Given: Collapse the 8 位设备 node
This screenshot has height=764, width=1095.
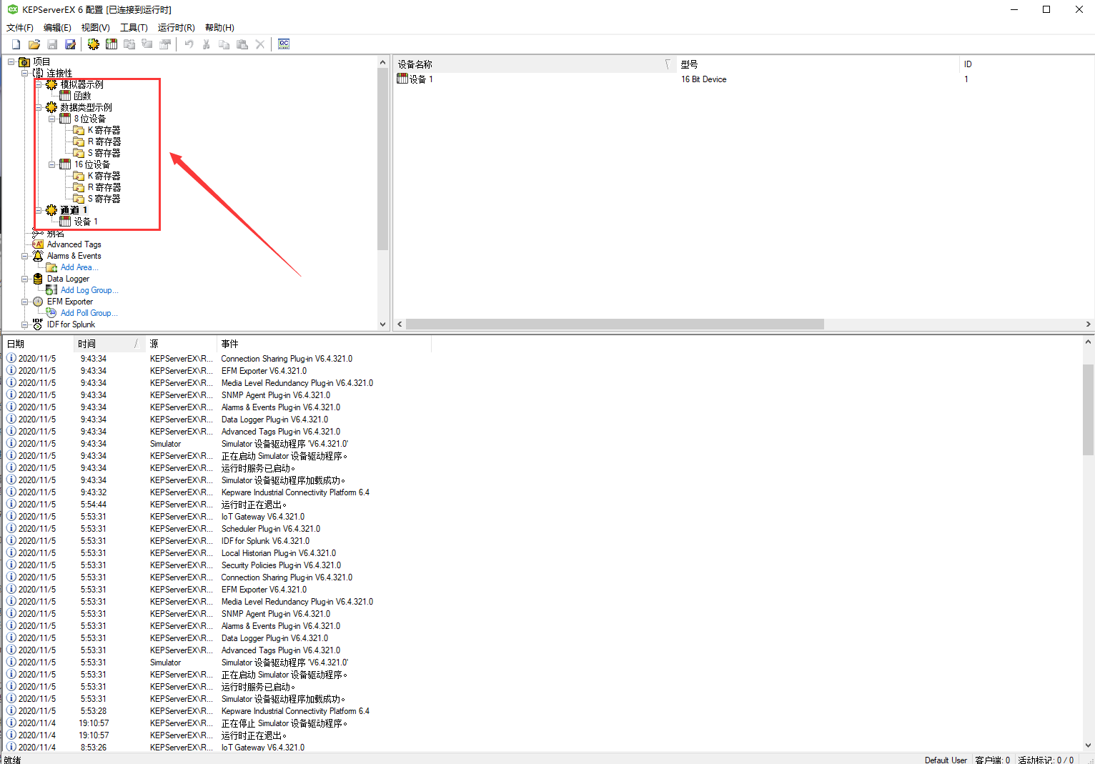Looking at the screenshot, I should pyautogui.click(x=51, y=119).
